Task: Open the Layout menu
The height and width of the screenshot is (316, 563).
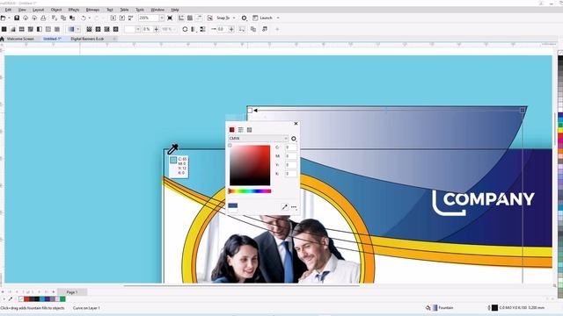Action: (x=38, y=10)
